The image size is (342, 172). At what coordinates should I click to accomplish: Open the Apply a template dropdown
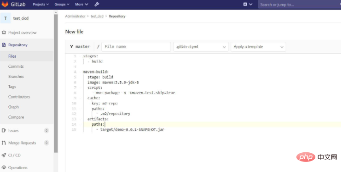click(258, 47)
